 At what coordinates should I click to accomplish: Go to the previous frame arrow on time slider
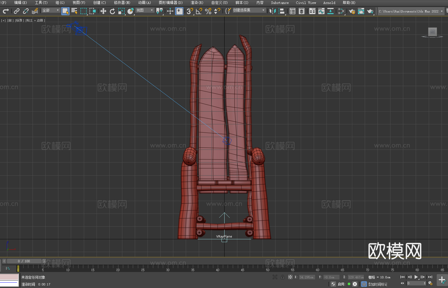(x=4, y=261)
